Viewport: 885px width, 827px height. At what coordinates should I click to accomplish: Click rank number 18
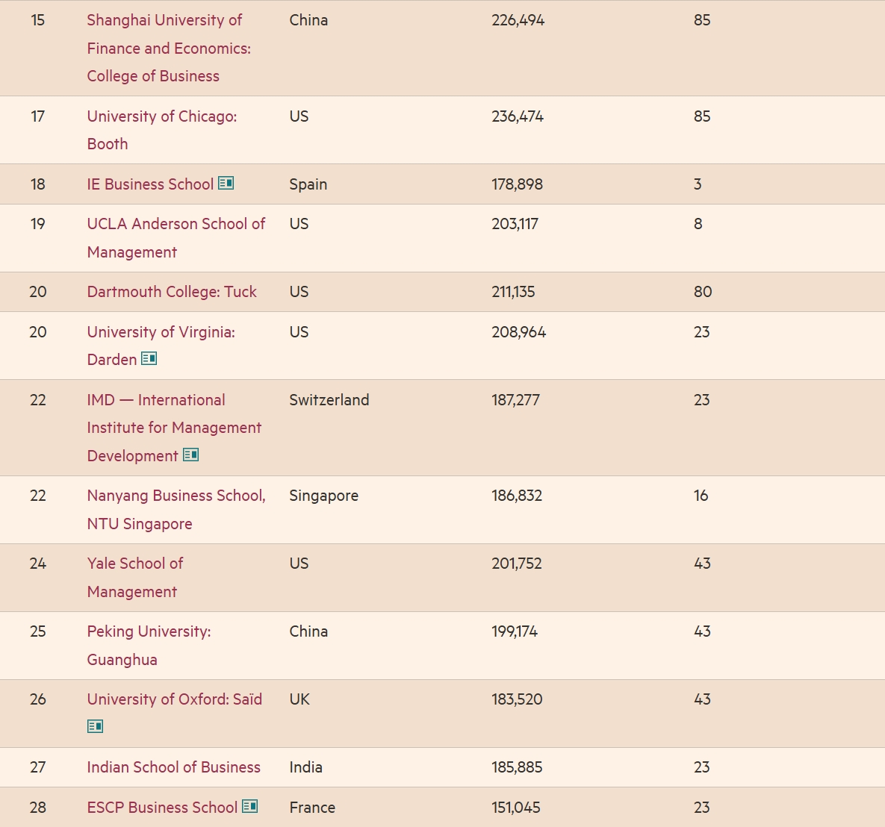(x=38, y=184)
